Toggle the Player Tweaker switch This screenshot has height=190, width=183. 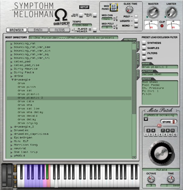95,30
